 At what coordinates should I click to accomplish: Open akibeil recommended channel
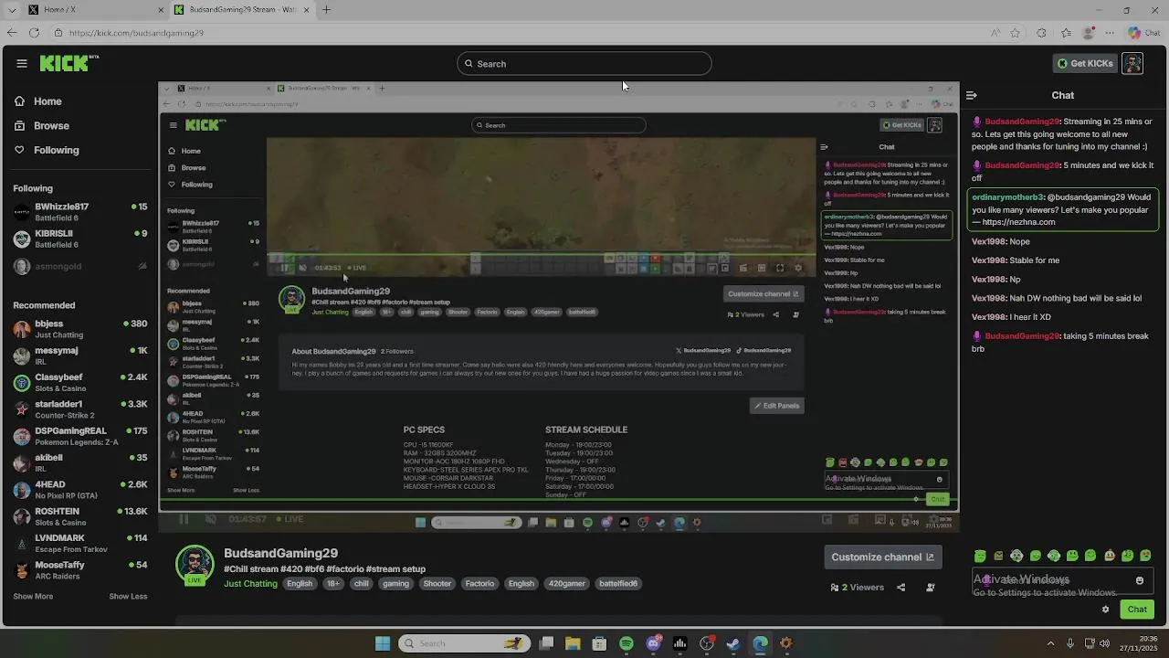click(80, 462)
